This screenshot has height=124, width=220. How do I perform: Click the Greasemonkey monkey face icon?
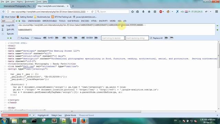[x=168, y=12]
